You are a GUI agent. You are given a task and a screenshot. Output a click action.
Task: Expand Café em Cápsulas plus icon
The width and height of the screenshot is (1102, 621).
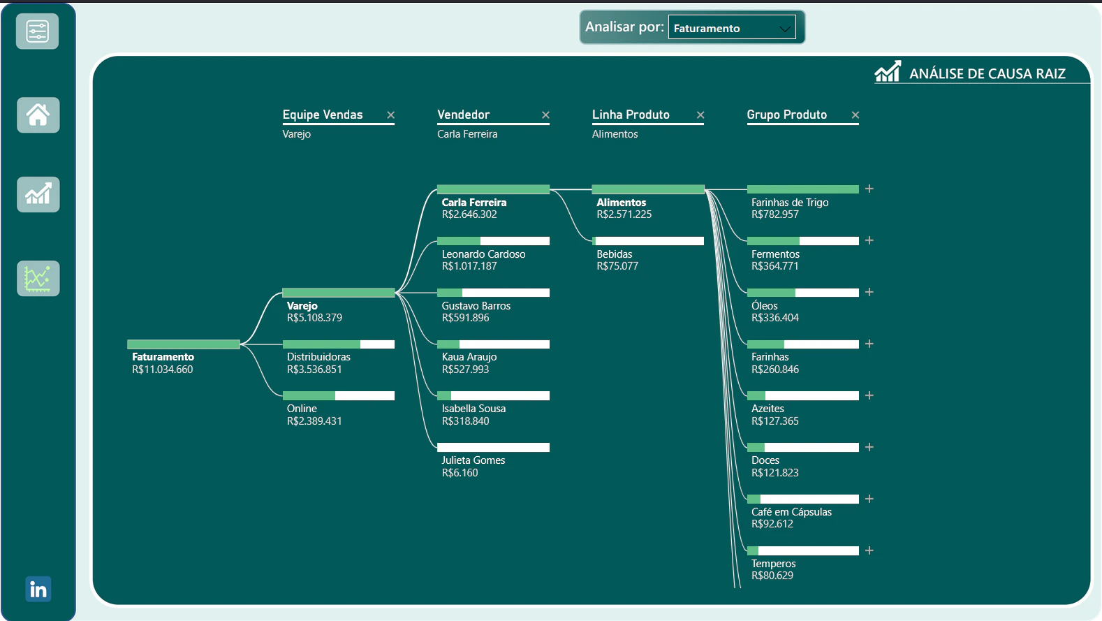coord(869,499)
